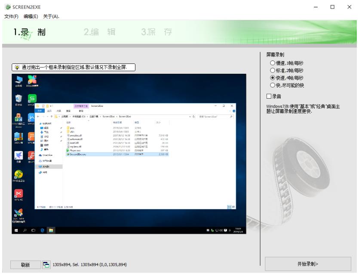Open the 编辑(E) menu

pos(31,16)
